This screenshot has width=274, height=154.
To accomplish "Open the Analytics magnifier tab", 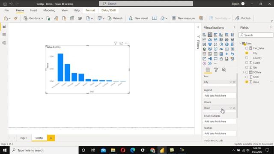I will pyautogui.click(x=224, y=70).
